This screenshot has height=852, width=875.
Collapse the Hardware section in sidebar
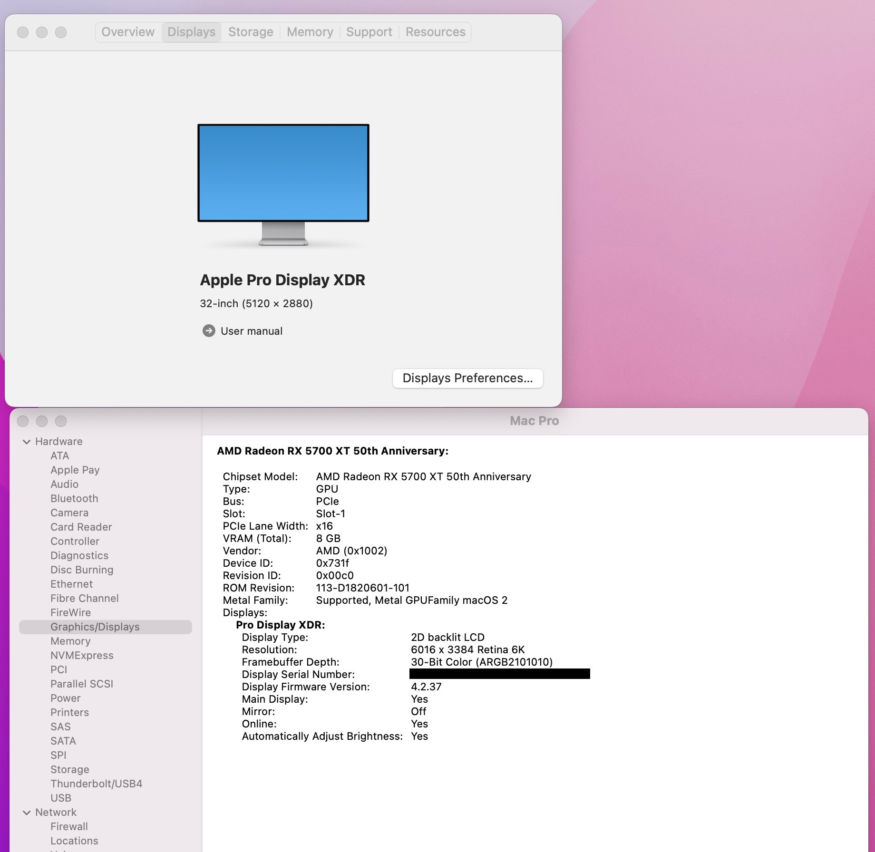click(27, 442)
